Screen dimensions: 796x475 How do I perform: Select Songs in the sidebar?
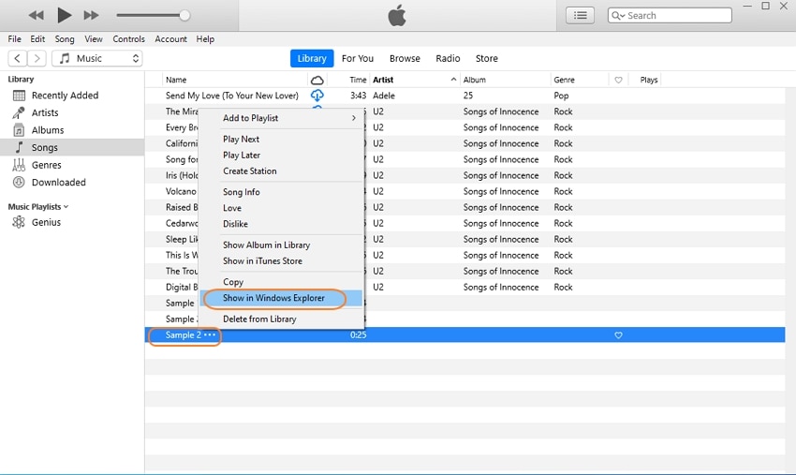click(x=72, y=147)
